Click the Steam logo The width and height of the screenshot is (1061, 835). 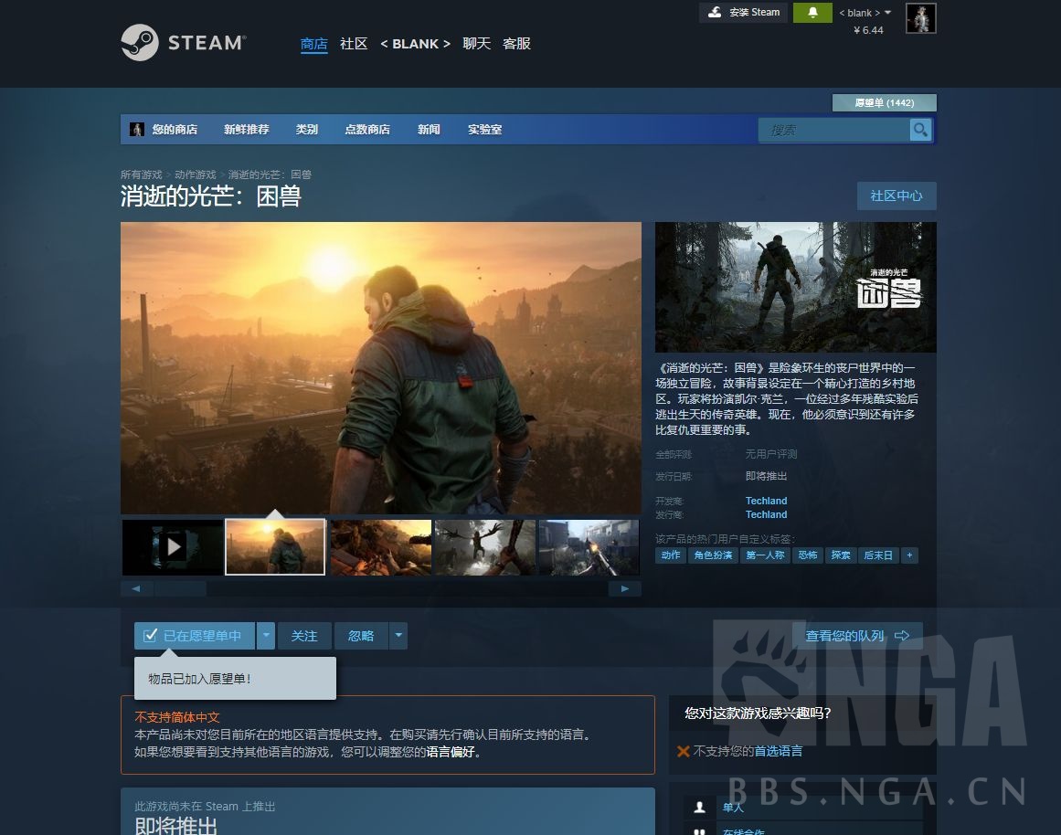[184, 43]
